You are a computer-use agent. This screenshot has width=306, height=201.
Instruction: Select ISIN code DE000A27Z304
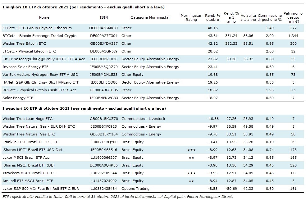coord(103,36)
